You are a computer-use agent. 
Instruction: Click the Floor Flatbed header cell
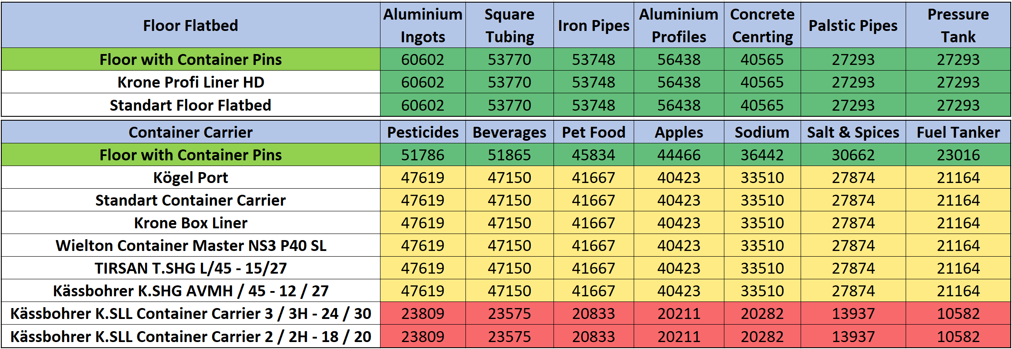[x=190, y=25]
